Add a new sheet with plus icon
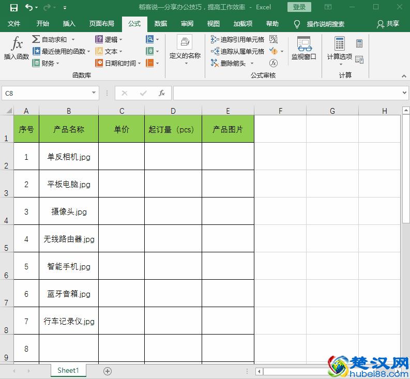Image resolution: width=410 pixels, height=379 pixels. (108, 371)
